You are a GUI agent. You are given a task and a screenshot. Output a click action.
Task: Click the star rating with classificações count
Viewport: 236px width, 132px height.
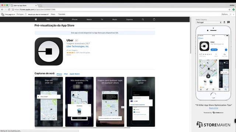pos(78,53)
